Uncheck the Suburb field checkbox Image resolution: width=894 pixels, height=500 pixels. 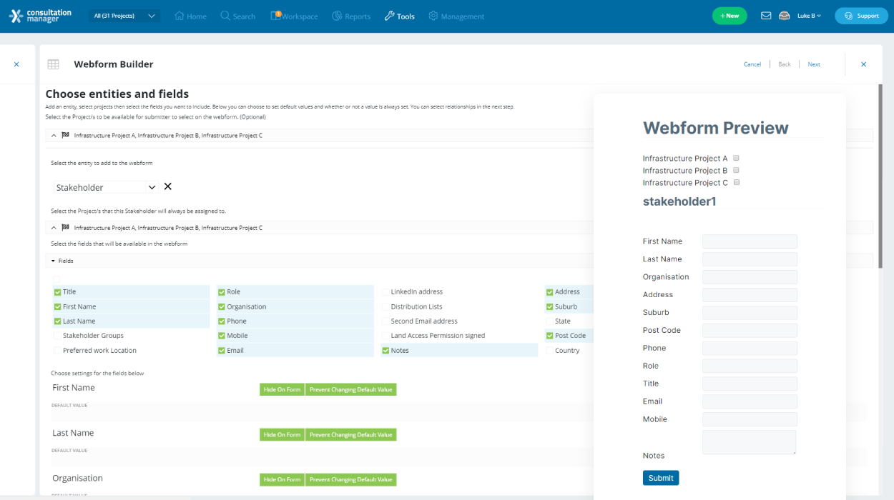(550, 306)
